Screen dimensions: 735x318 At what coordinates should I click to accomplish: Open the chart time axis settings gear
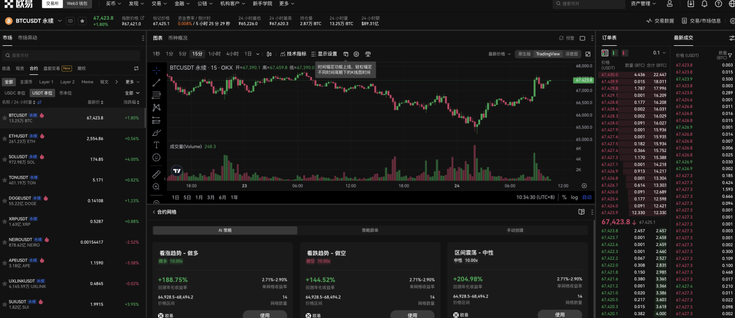(x=584, y=186)
